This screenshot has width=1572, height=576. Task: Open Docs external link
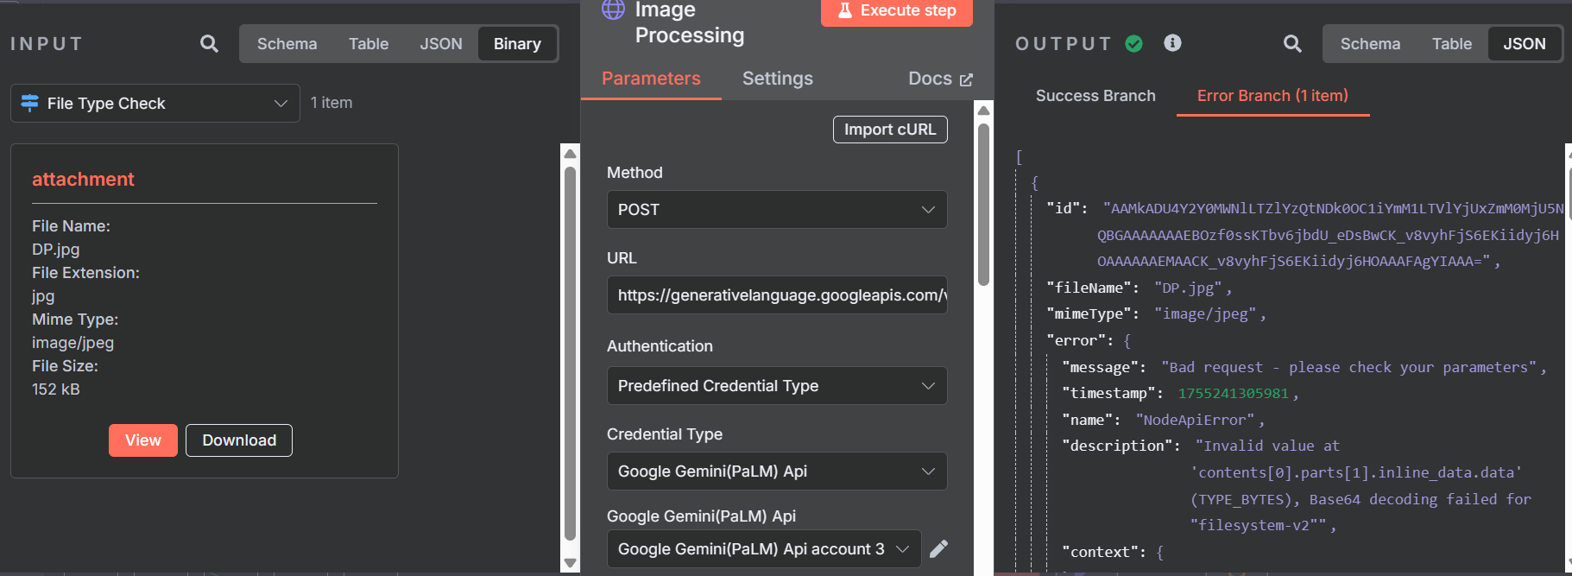[940, 79]
